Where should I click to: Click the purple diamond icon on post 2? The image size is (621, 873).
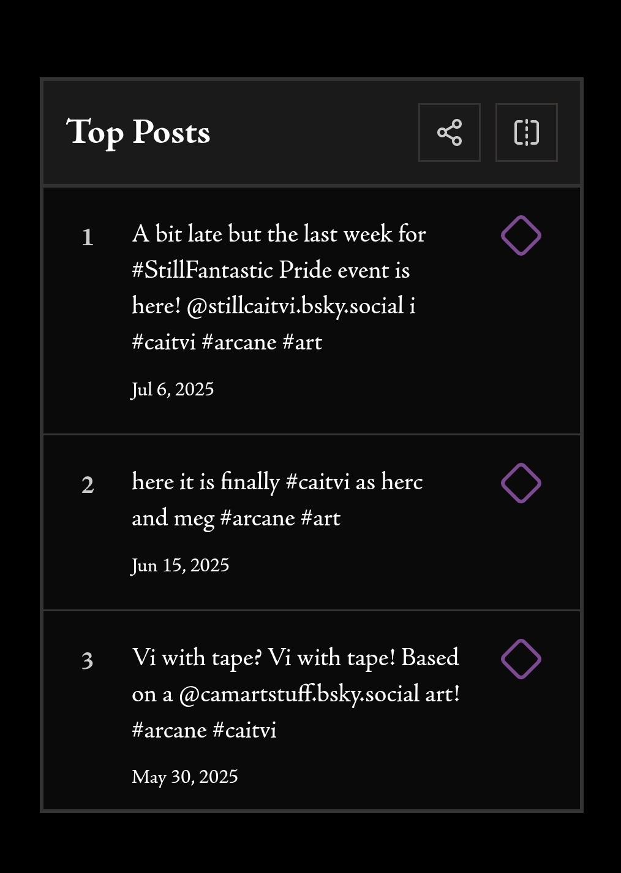tap(521, 483)
